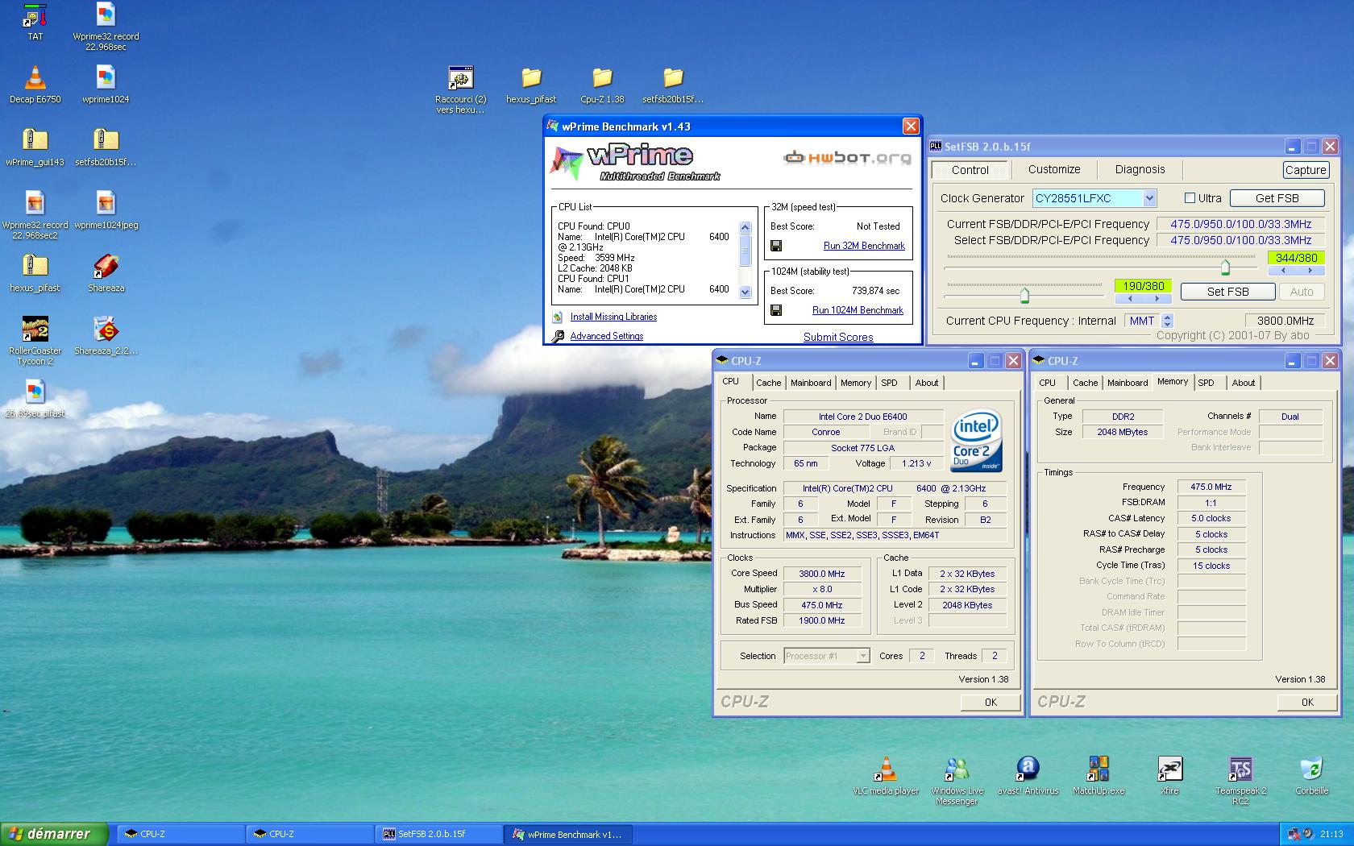Click the Select FSB/DDR/PCI-E/PCI Frequency field
Viewport: 1354px width, 846px height.
(x=1240, y=240)
